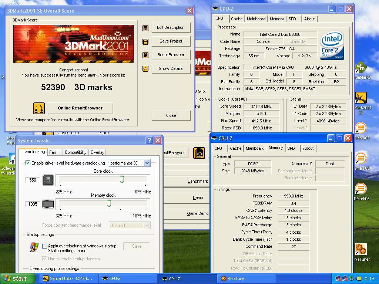Click the Online ResultBrowser button
The image size is (379, 284).
(80, 108)
